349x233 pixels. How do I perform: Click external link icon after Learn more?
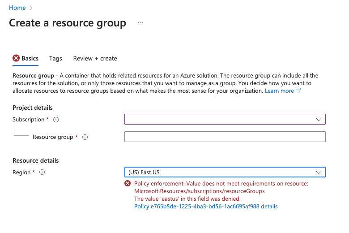(298, 91)
